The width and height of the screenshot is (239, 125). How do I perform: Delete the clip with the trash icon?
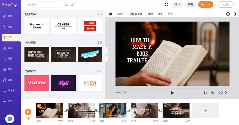tap(235, 14)
